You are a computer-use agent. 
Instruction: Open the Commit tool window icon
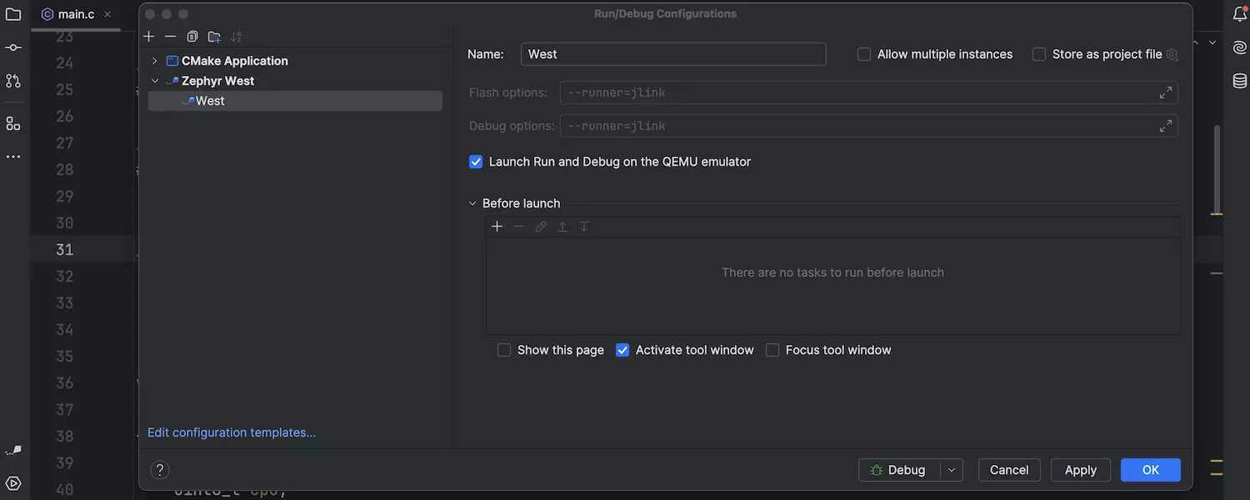[13, 47]
